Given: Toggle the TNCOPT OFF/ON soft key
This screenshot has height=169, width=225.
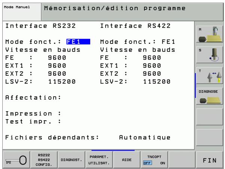Looking at the screenshot, I should [154, 160].
